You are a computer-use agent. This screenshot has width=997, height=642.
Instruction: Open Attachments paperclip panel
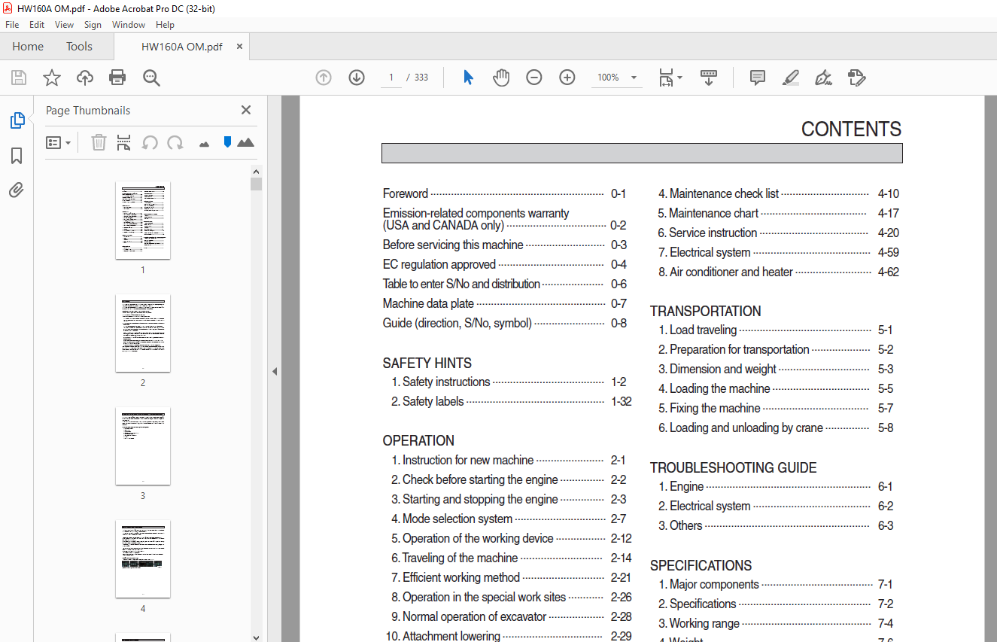(x=17, y=190)
